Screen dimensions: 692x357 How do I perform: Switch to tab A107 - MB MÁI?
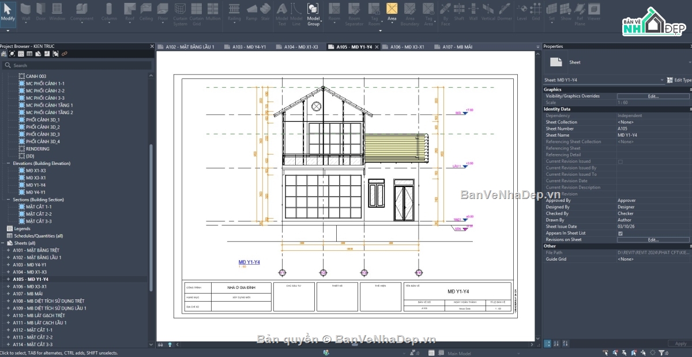tap(453, 47)
